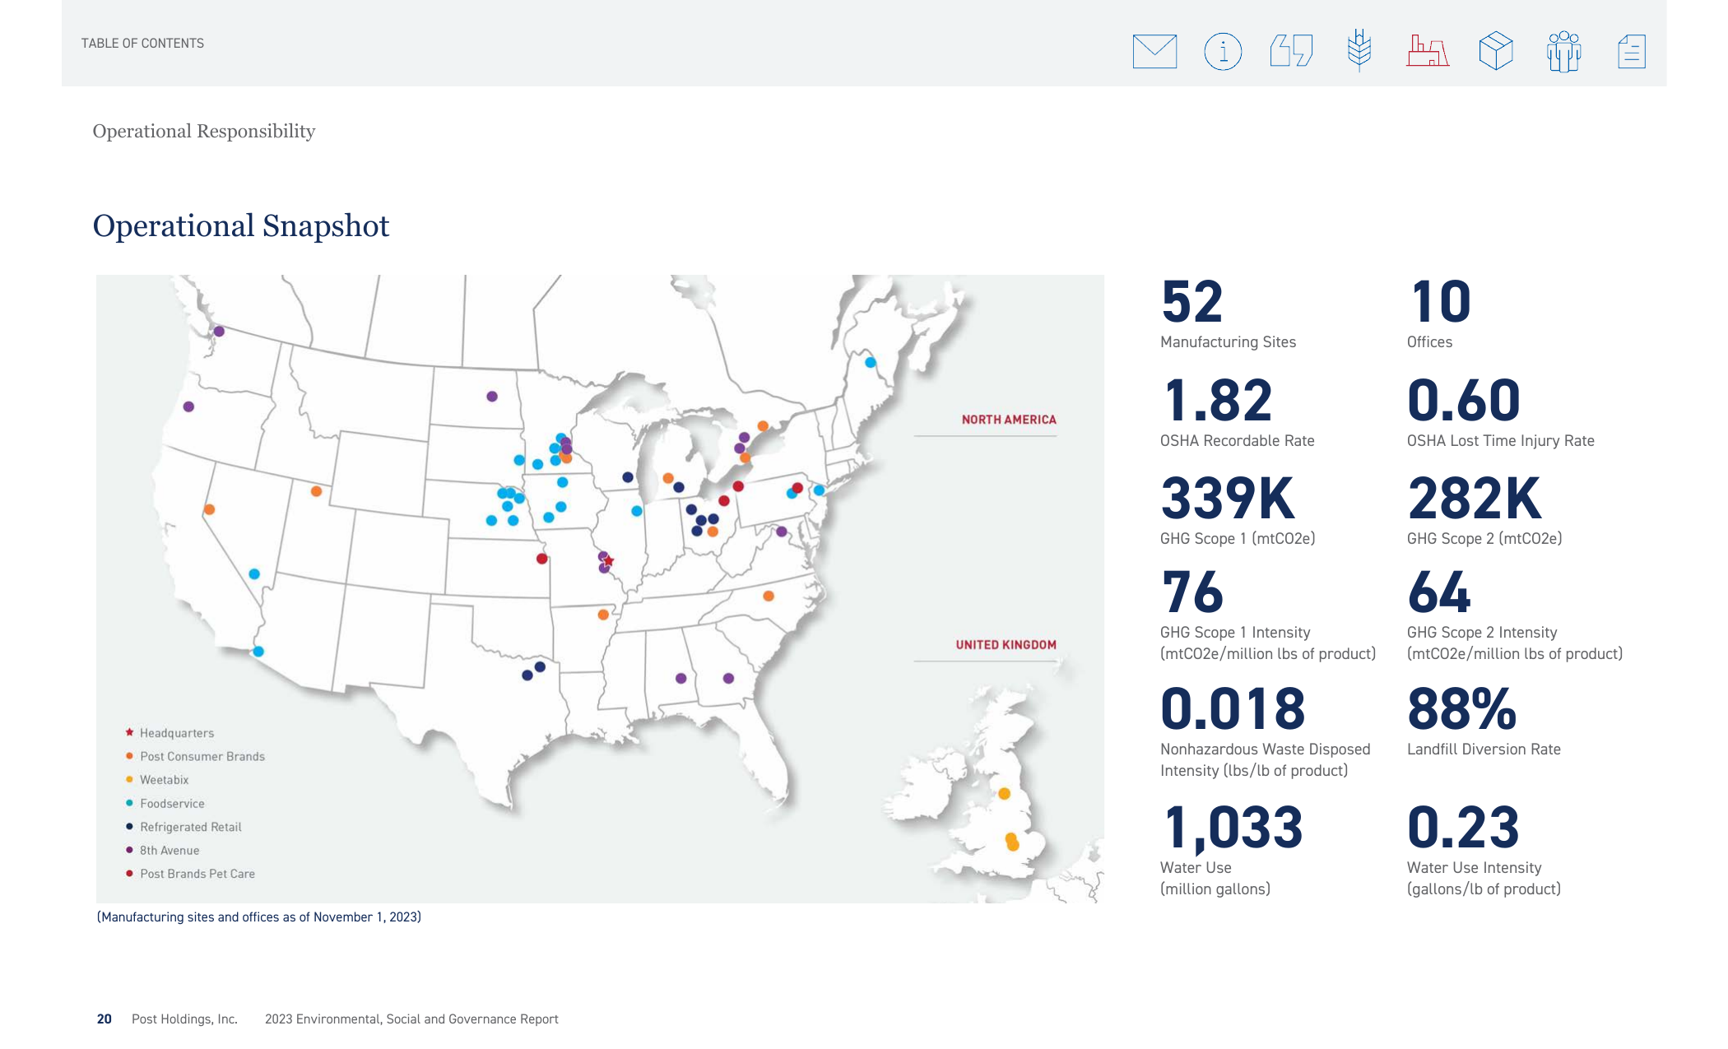
Task: Click the northern UK Weetabix dot
Action: coord(1005,794)
